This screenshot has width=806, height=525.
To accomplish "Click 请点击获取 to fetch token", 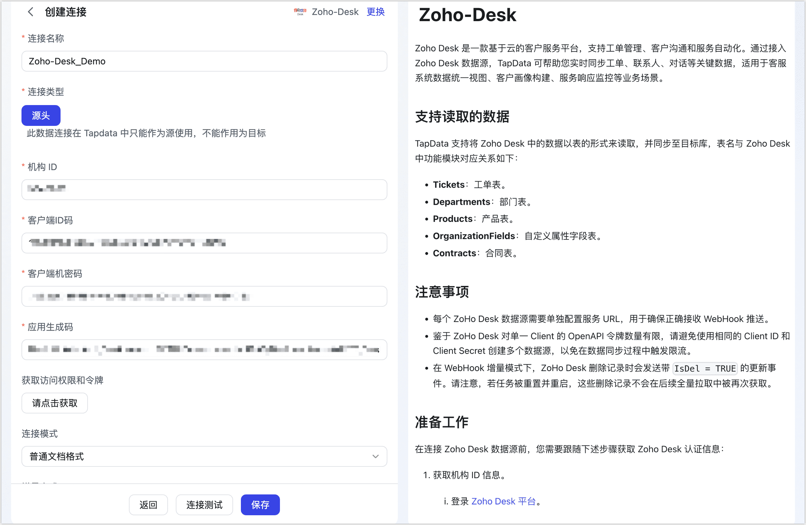I will tap(54, 403).
